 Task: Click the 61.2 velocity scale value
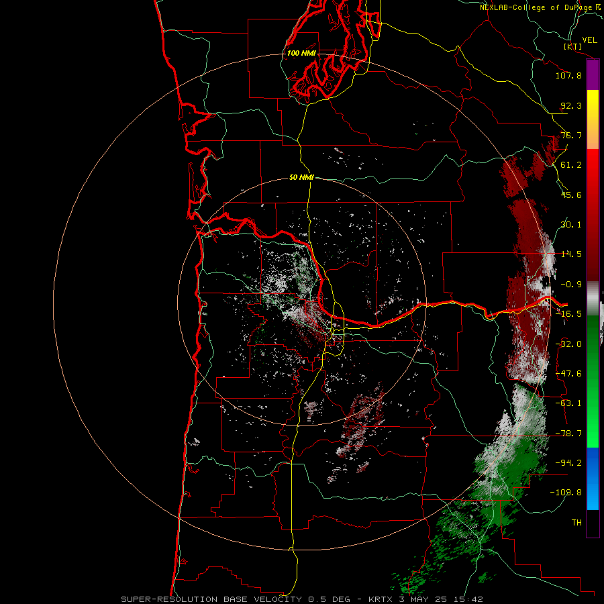pos(571,165)
